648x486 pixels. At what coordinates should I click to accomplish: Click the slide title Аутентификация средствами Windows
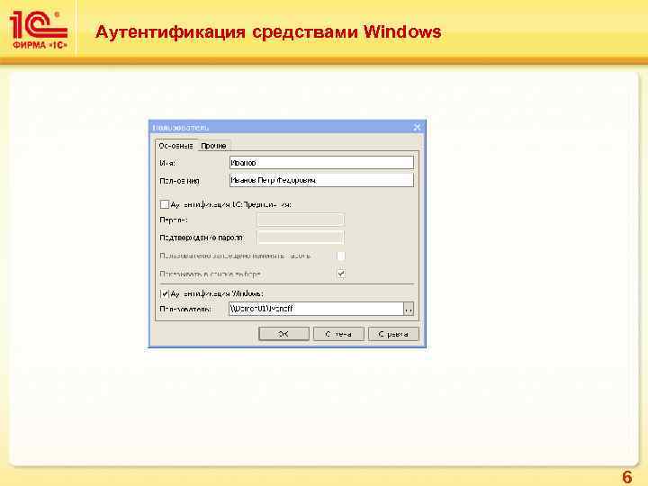(x=268, y=31)
